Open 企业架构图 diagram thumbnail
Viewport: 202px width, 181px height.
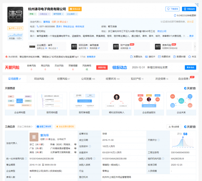click(20, 104)
